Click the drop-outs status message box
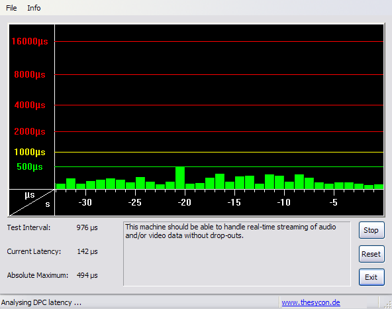The height and width of the screenshot is (309, 392). [237, 254]
